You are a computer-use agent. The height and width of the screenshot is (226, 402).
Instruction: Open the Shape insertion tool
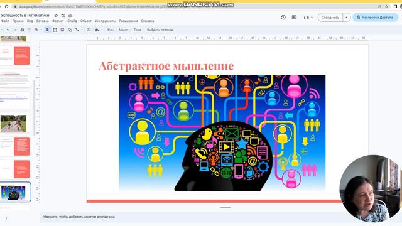pyautogui.click(x=70, y=30)
